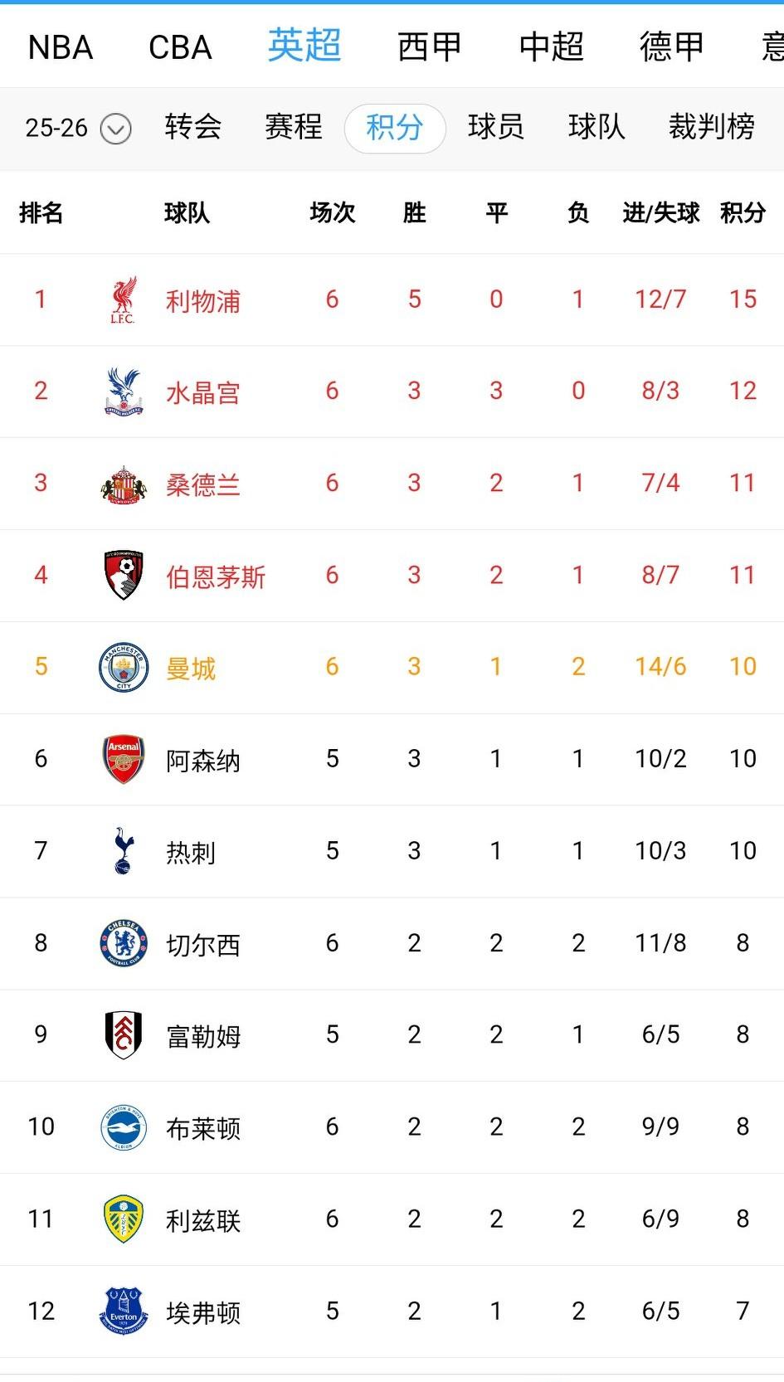Tap the Arsenal cannon crest

tap(123, 759)
